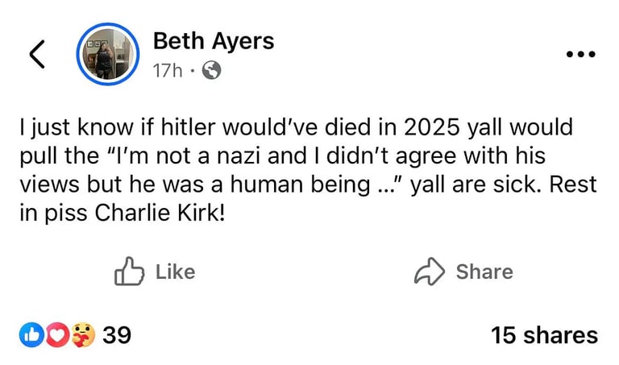Click the care hug reaction emoji
The image size is (619, 365).
pos(82,334)
